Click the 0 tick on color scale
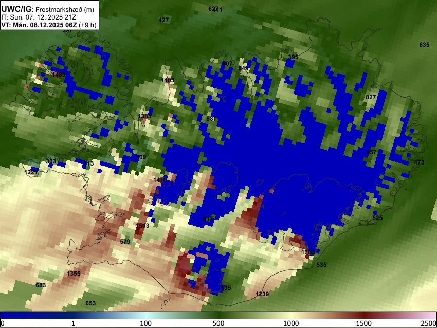The width and height of the screenshot is (437, 328). pos(3,323)
